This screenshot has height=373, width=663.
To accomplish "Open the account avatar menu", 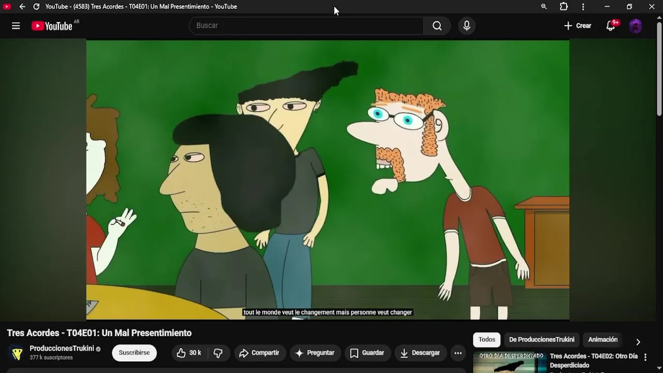I will click(x=636, y=26).
